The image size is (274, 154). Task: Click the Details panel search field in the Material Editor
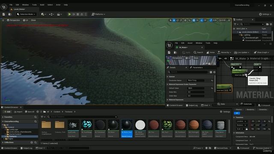(x=188, y=72)
